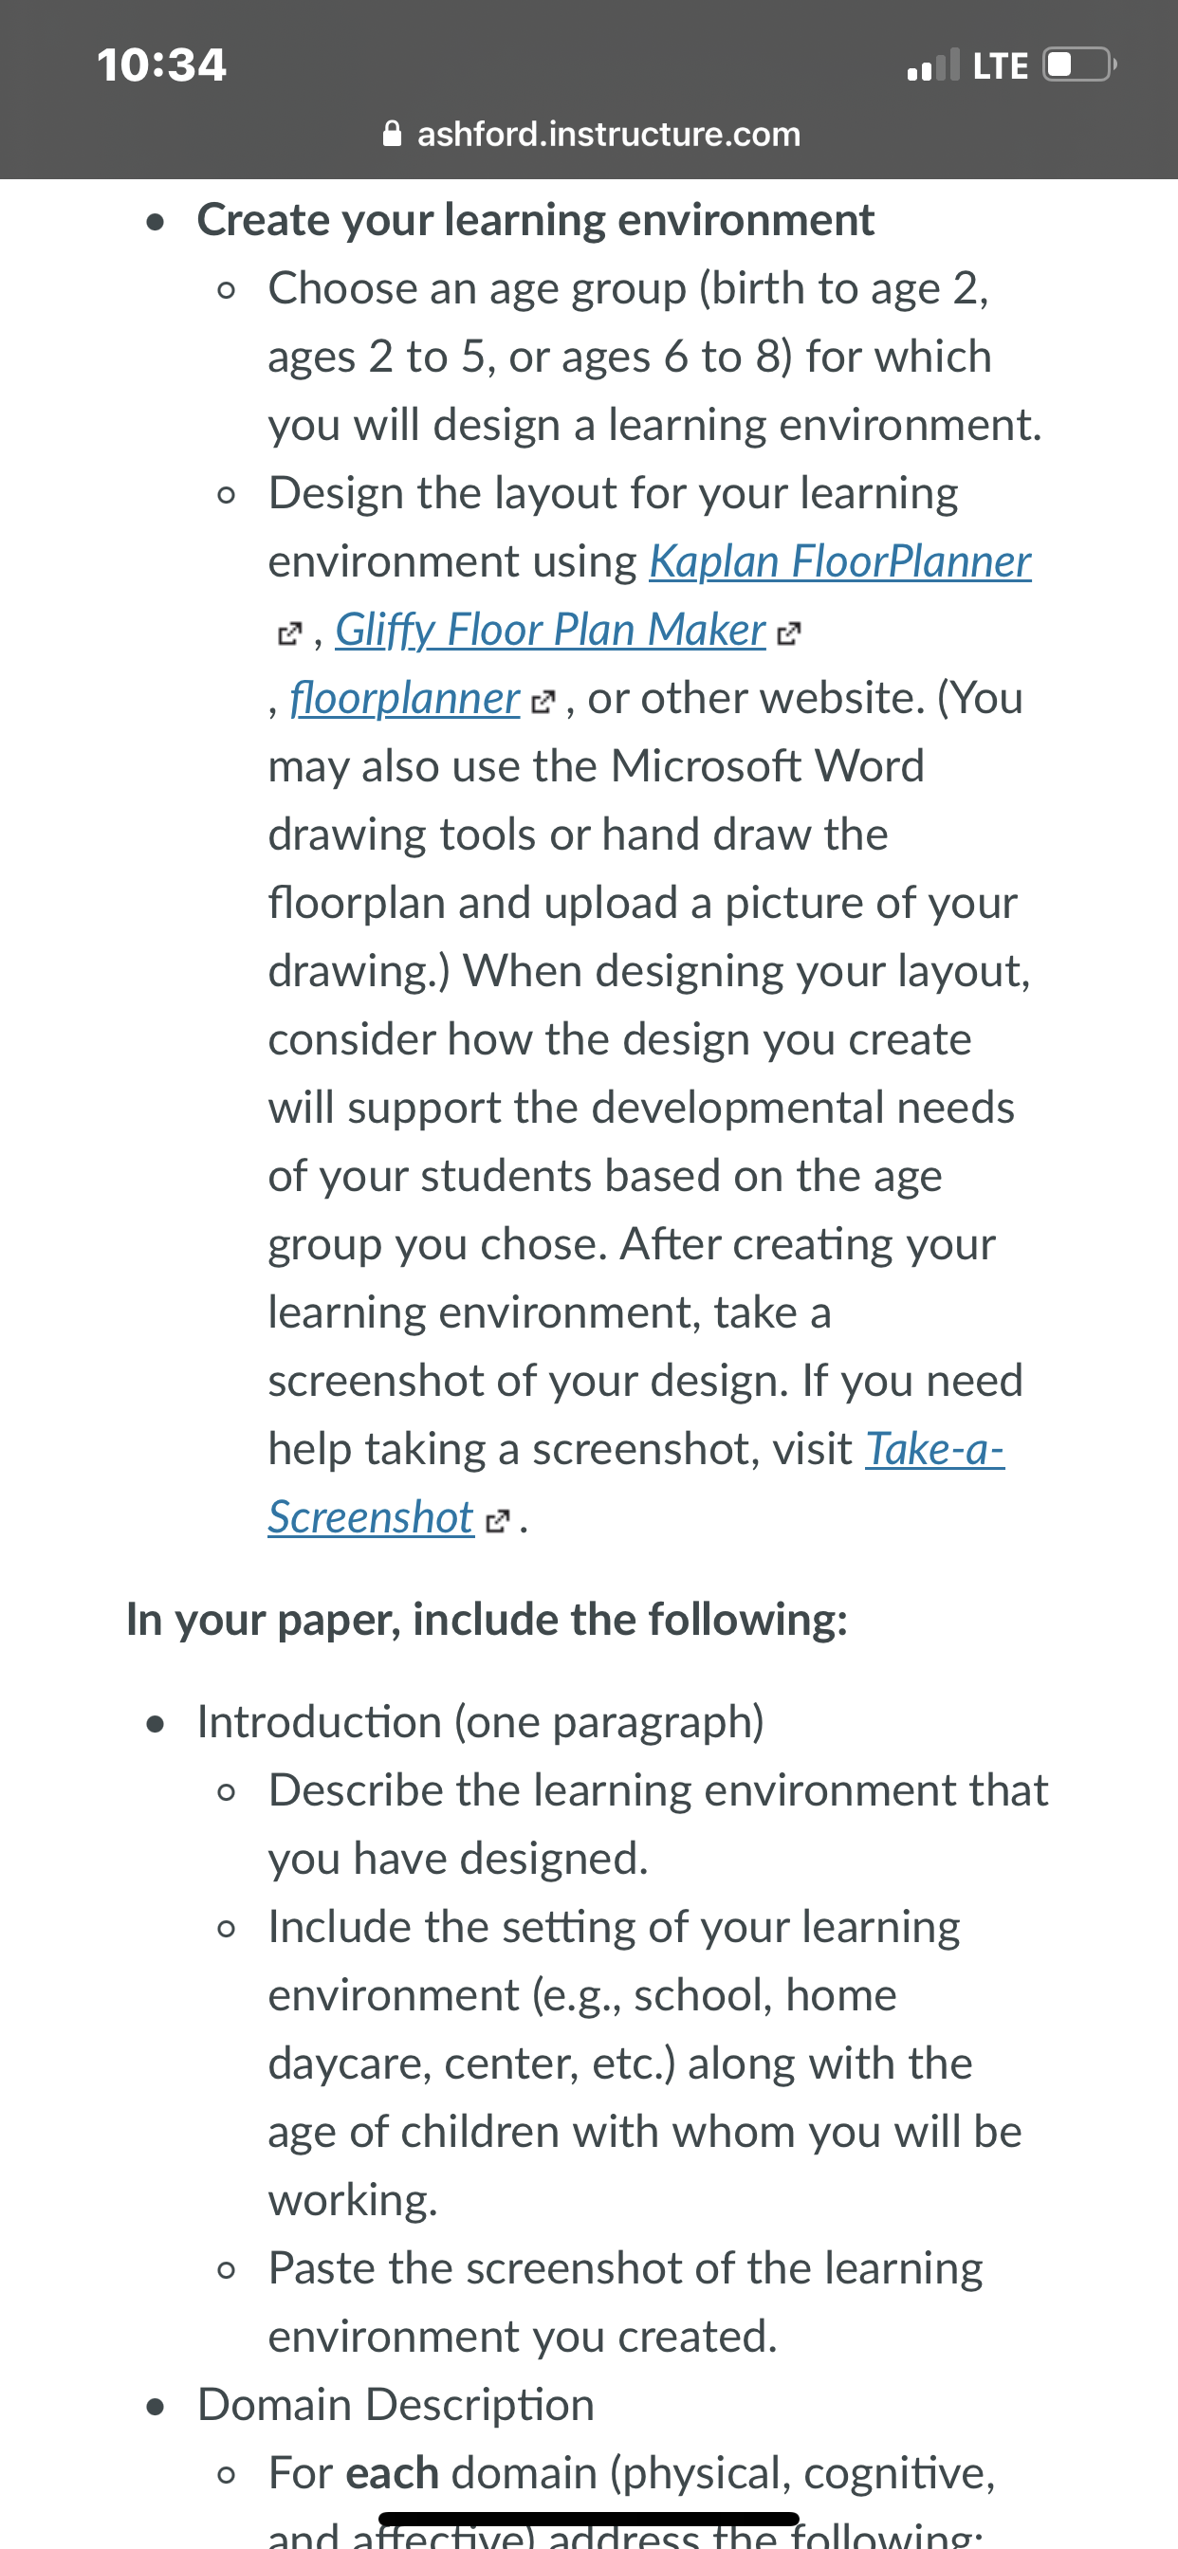
Task: Click external link icon next to floorplanner
Action: coord(543,702)
